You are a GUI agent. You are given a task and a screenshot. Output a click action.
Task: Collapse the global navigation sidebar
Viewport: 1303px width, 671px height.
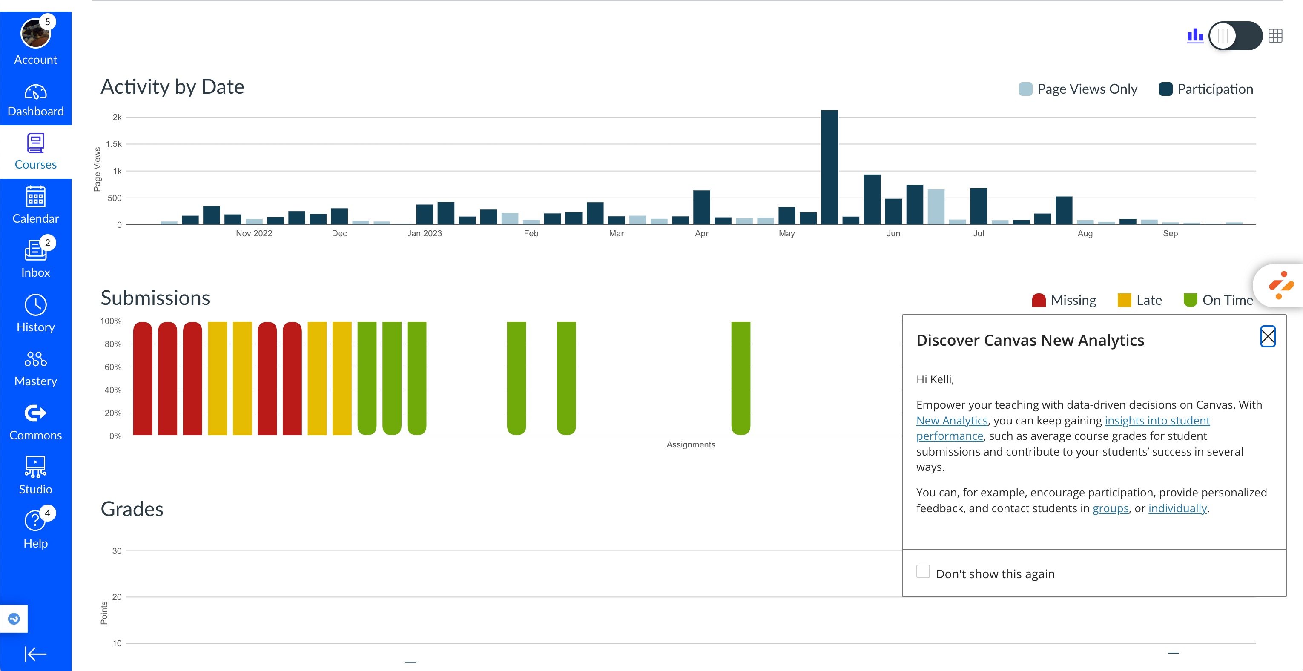click(35, 654)
